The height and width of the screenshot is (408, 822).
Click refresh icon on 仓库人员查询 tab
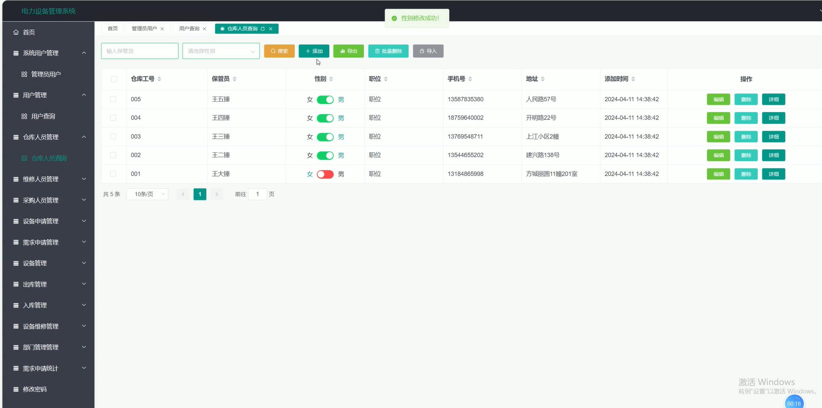pyautogui.click(x=263, y=29)
